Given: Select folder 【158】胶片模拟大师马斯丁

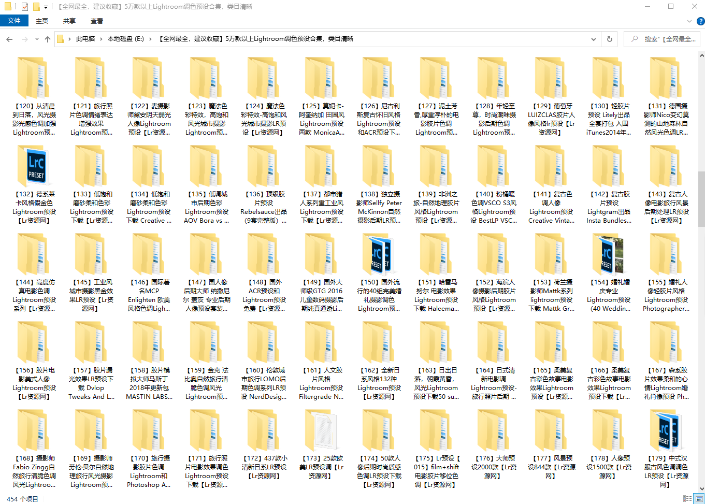Looking at the screenshot, I should point(149,361).
